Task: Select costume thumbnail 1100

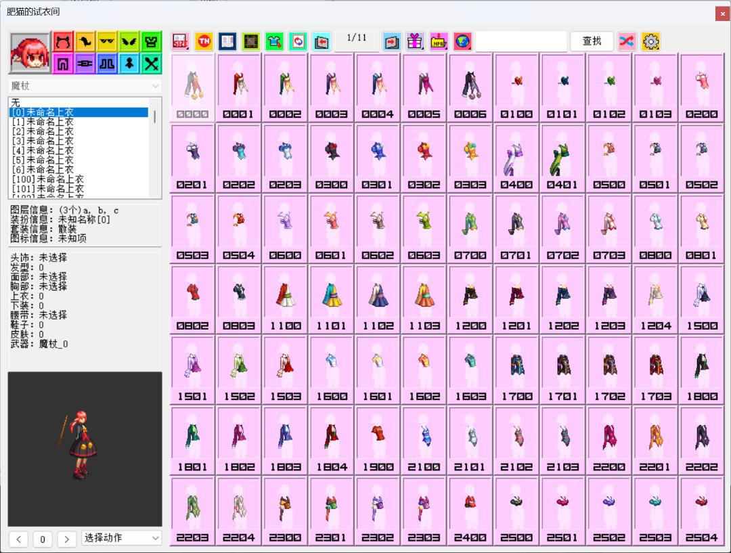Action: point(286,298)
